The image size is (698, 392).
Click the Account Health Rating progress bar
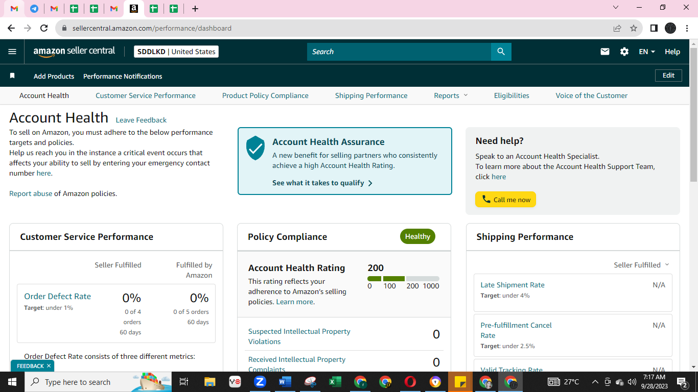pos(403,279)
